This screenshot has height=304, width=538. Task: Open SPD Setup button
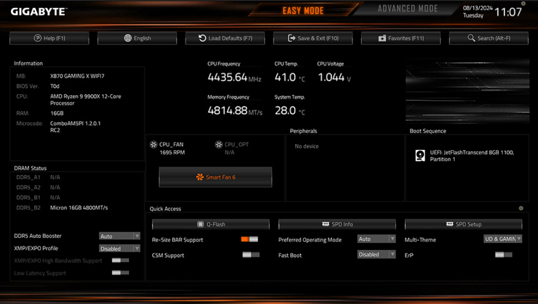click(463, 224)
